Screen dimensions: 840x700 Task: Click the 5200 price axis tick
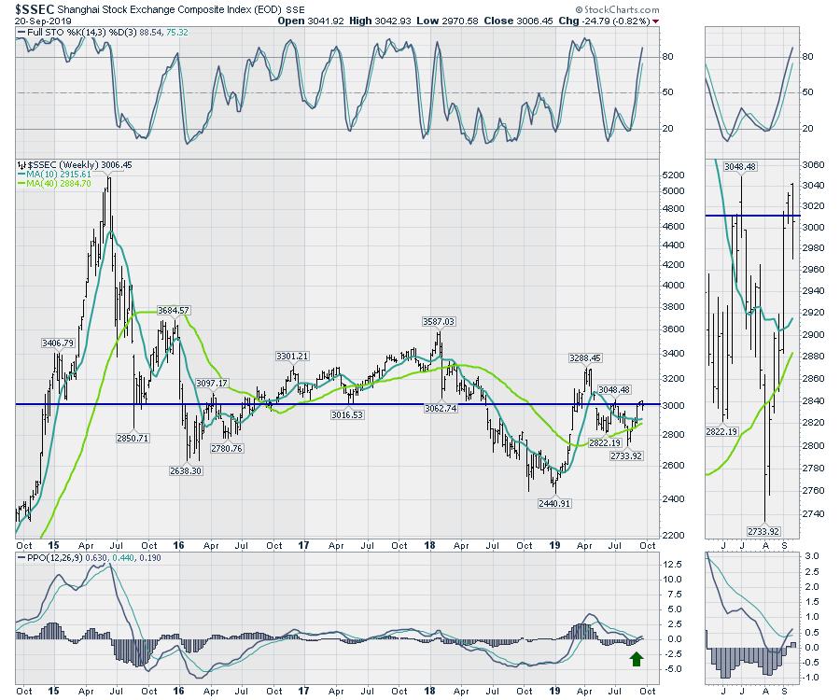673,175
